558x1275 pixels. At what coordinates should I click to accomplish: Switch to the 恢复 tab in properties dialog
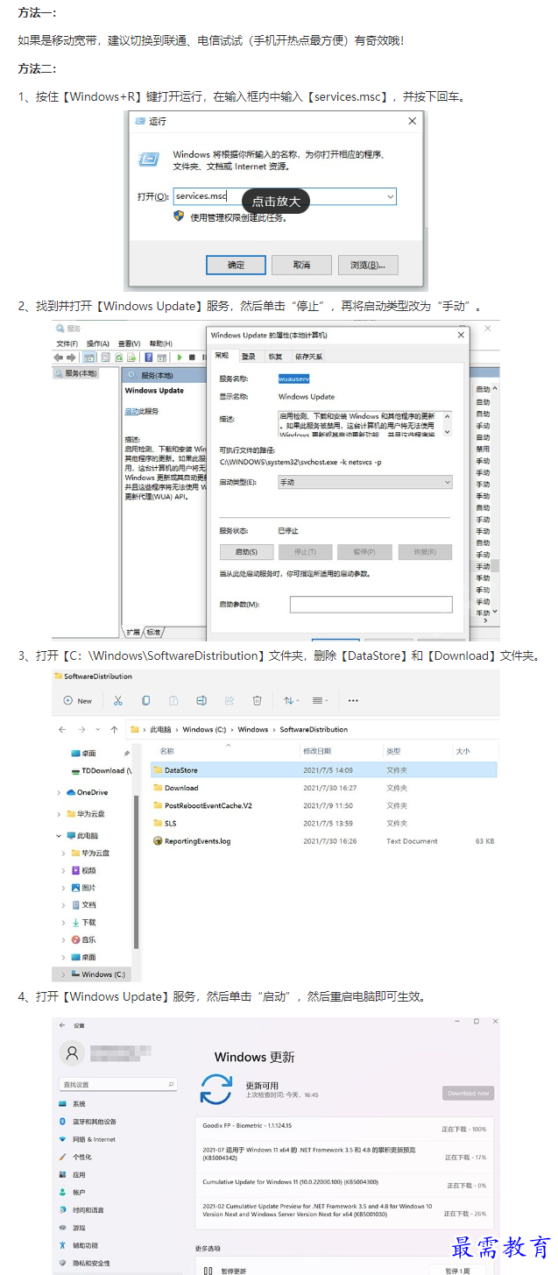275,356
